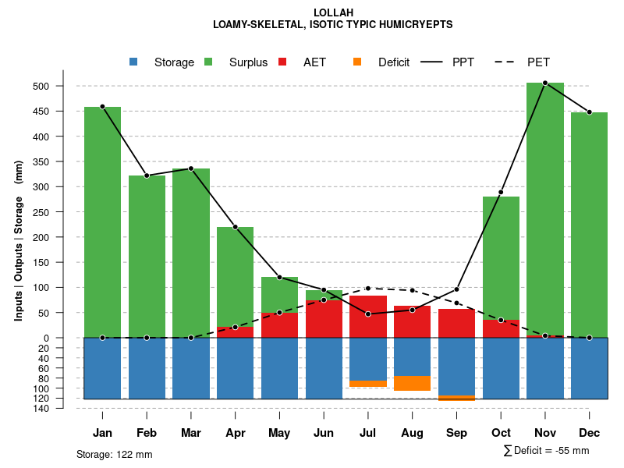Click the summed Deficit = -55 mm annotation

(x=546, y=450)
